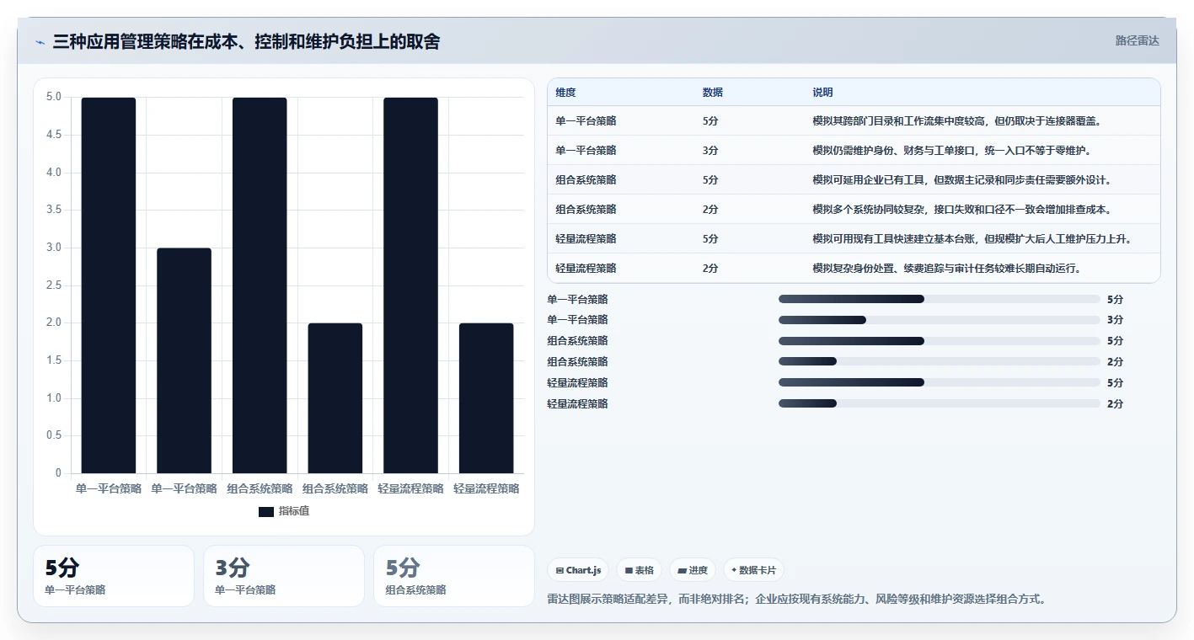Click the 单一平台策略 progress bar showing 3分
1194x640 pixels.
click(940, 320)
